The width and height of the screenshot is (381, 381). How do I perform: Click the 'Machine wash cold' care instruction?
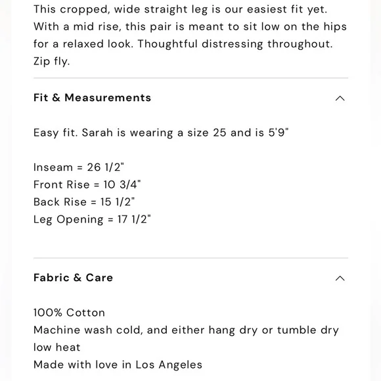point(186,330)
